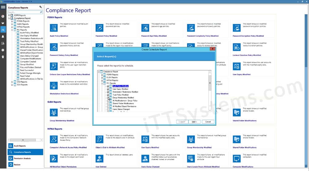
Task: Open the Audit Reports section
Action: (x=25, y=146)
